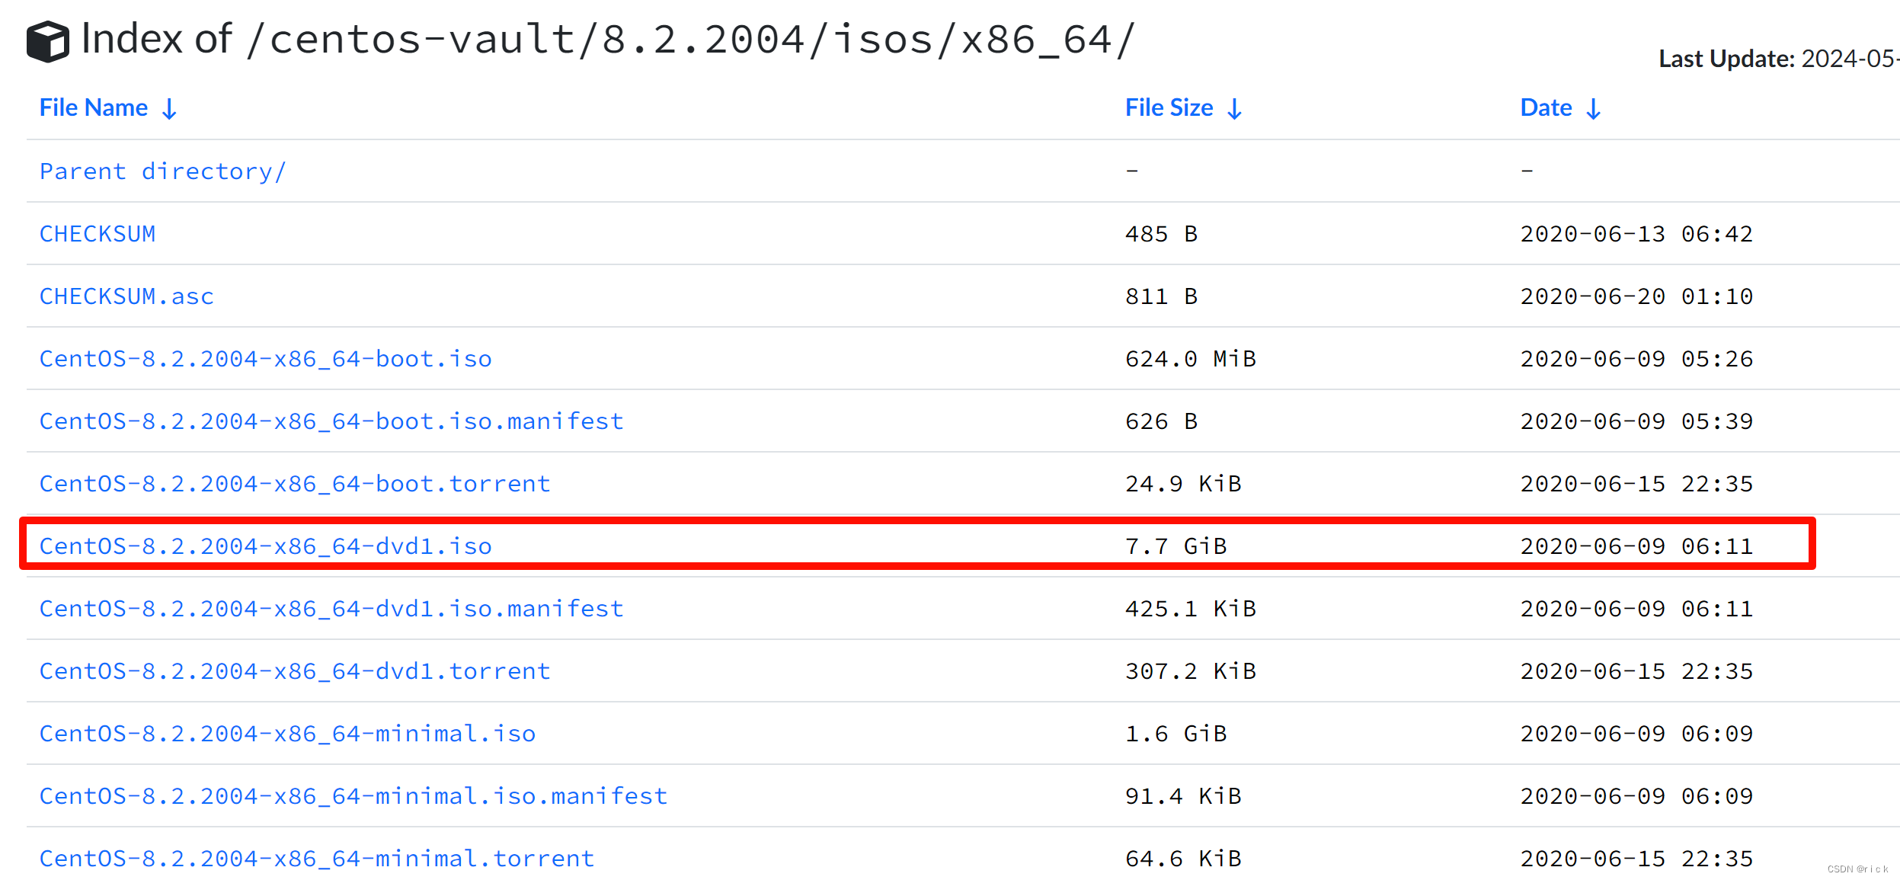Viewport: 1900px width, 880px height.
Task: Click the 7.7 GiB size value
Action: [1176, 546]
